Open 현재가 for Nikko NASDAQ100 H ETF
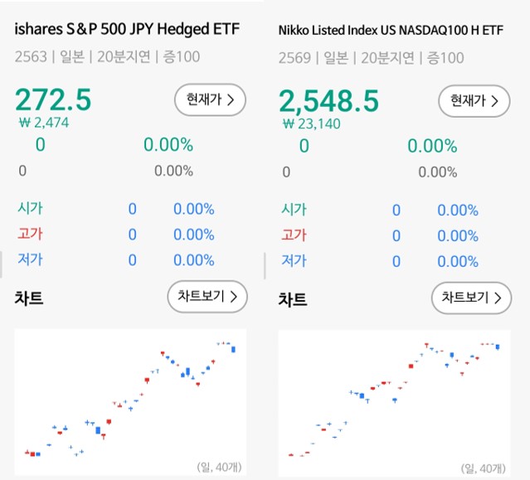Image resolution: width=530 pixels, height=480 pixels. click(x=474, y=101)
